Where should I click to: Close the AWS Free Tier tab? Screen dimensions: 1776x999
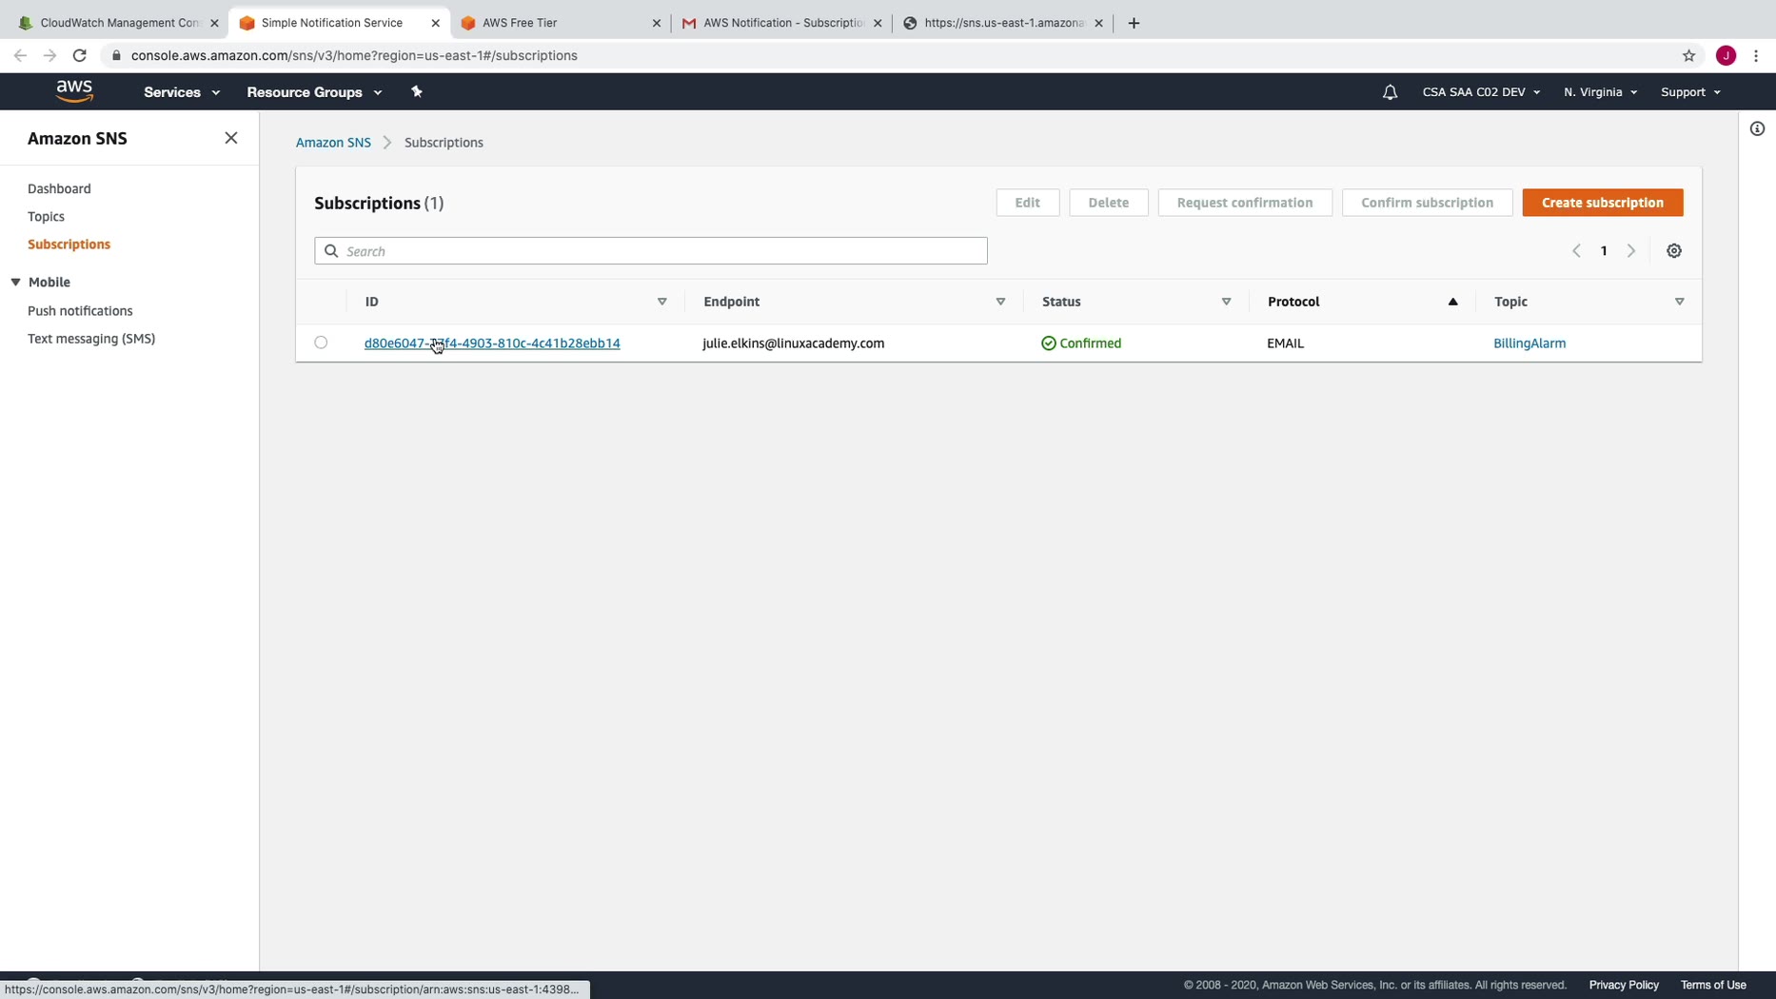pyautogui.click(x=657, y=23)
